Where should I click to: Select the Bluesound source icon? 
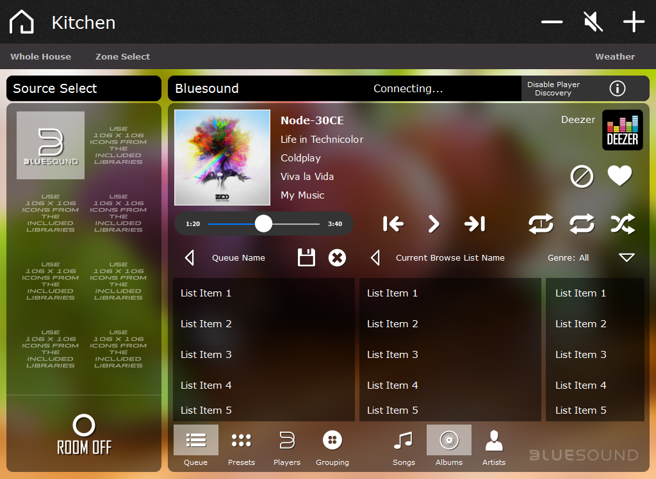51,145
